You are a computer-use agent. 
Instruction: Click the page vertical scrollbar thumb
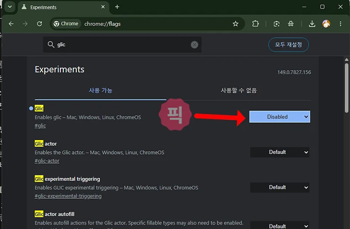pyautogui.click(x=347, y=88)
